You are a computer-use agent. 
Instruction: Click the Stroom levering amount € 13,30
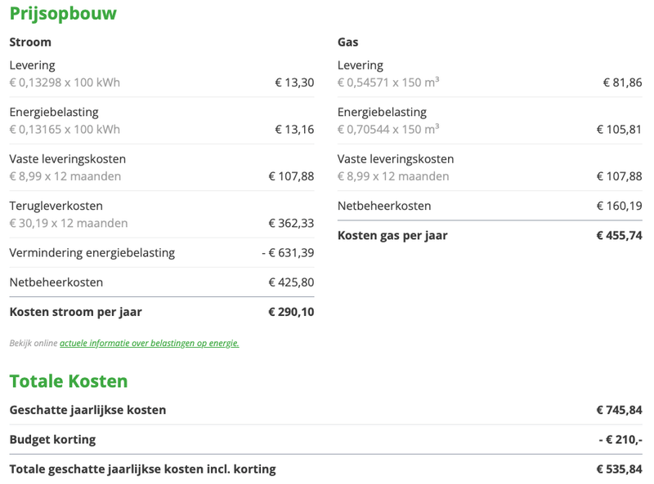(294, 82)
